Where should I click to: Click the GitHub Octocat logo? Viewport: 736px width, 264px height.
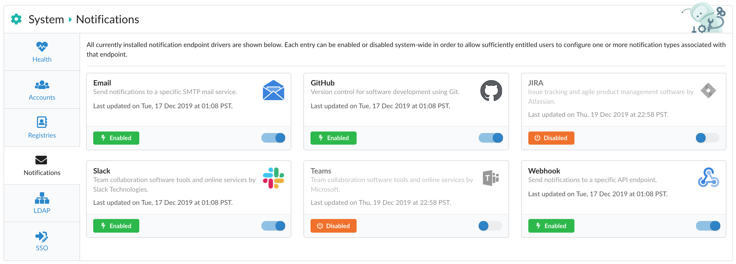(491, 91)
